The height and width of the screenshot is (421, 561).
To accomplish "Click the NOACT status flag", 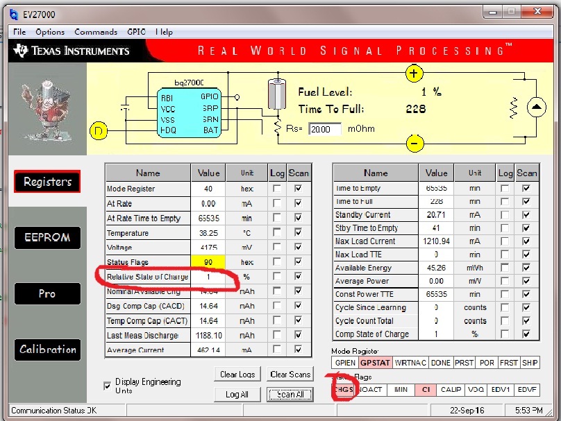I will 371,390.
